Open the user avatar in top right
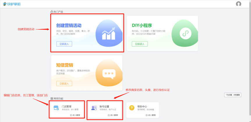251x122 pixels. pos(238,4)
